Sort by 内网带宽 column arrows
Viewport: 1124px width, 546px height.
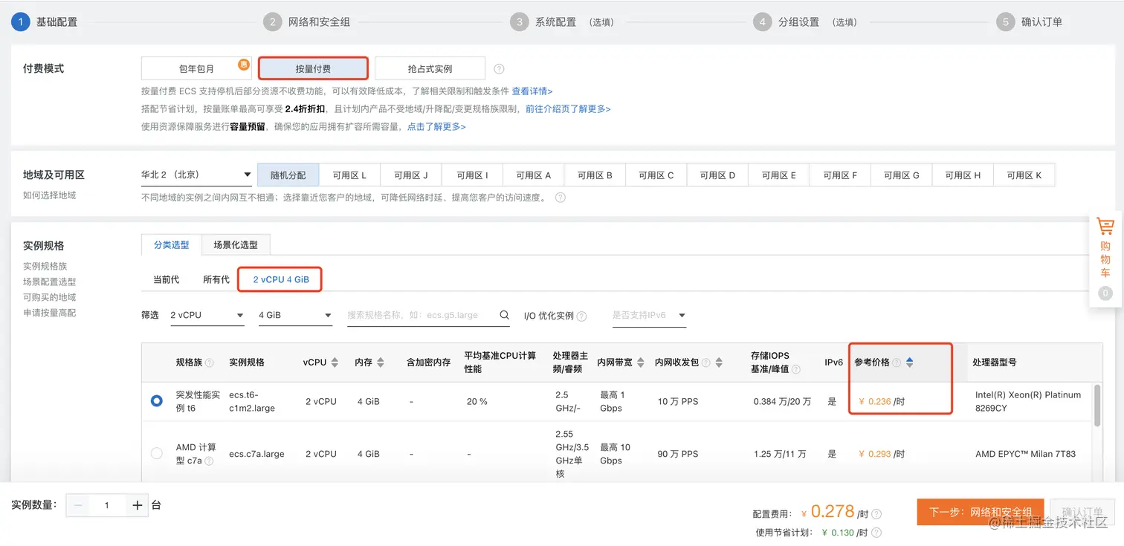[641, 363]
